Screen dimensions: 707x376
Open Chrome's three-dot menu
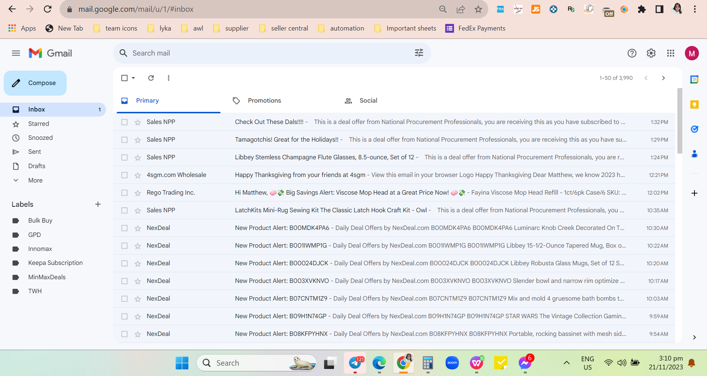(695, 9)
